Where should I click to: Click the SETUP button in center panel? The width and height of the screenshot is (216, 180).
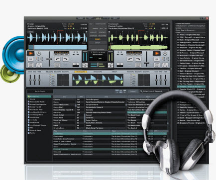click(x=98, y=43)
